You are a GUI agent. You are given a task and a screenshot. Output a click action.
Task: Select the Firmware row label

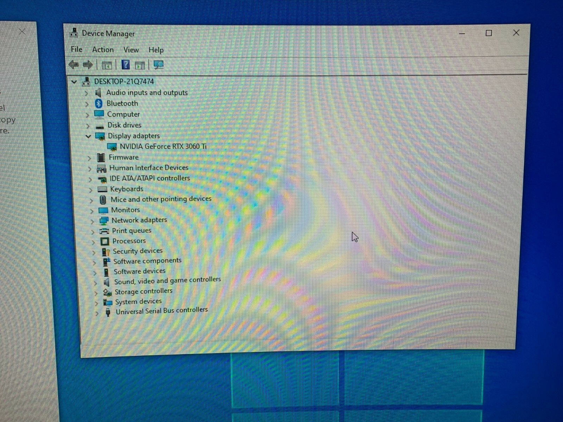coord(124,157)
